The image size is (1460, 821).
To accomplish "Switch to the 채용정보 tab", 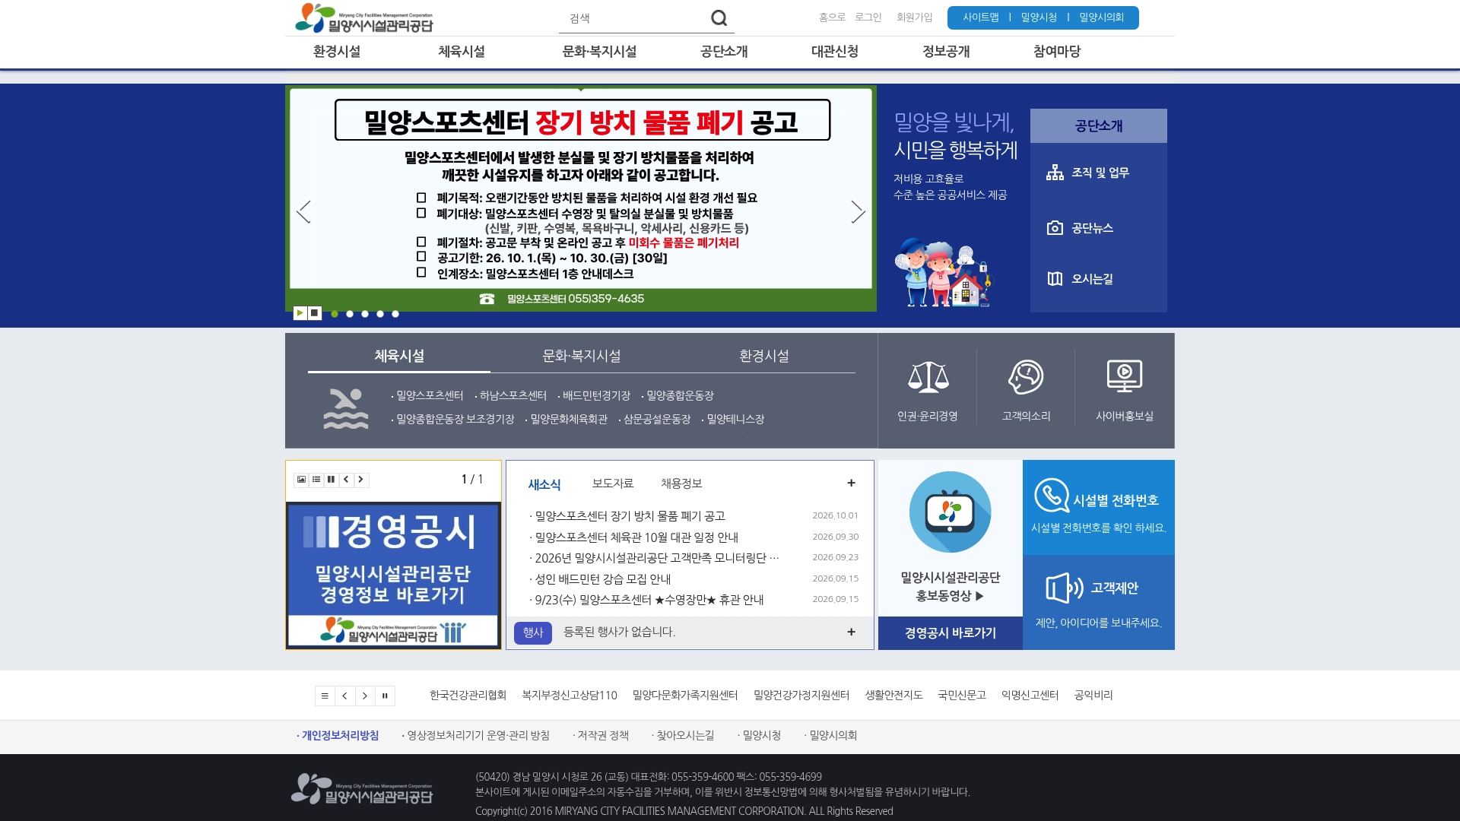I will click(x=681, y=483).
